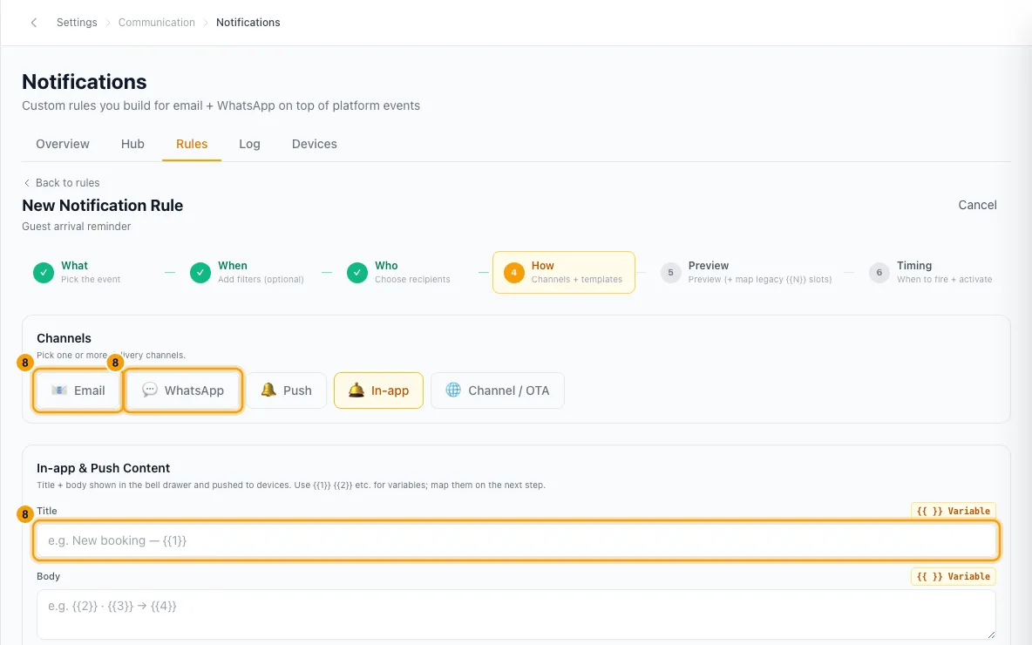Click the Notifications breadcrumb
1032x645 pixels.
pos(248,23)
